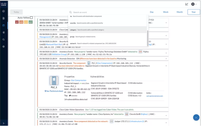Click the Search magnifier icon in sidebar
This screenshot has width=202, height=127.
3,39
